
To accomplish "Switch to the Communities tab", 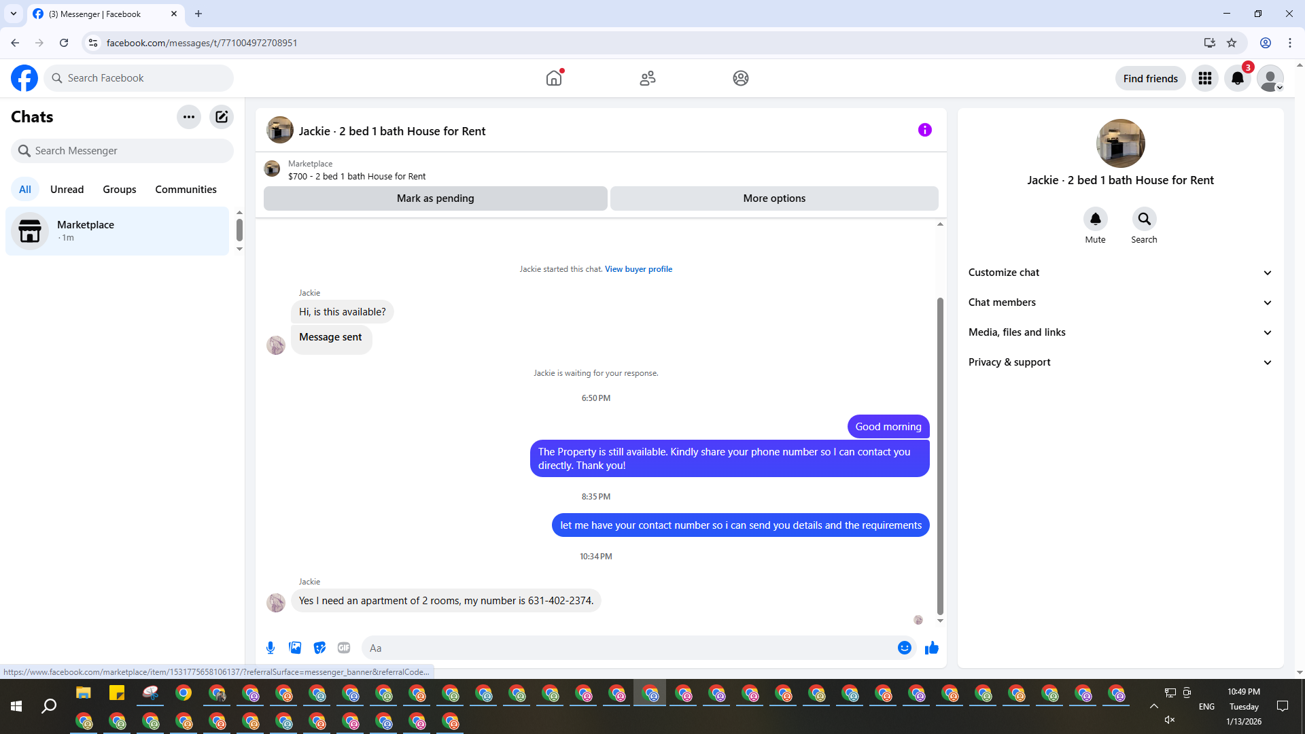I will [186, 190].
